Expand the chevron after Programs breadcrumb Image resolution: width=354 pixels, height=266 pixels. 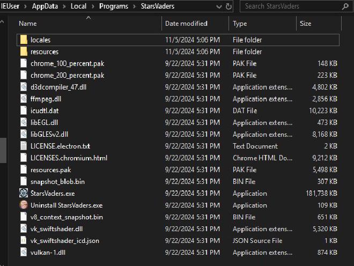tap(135, 6)
